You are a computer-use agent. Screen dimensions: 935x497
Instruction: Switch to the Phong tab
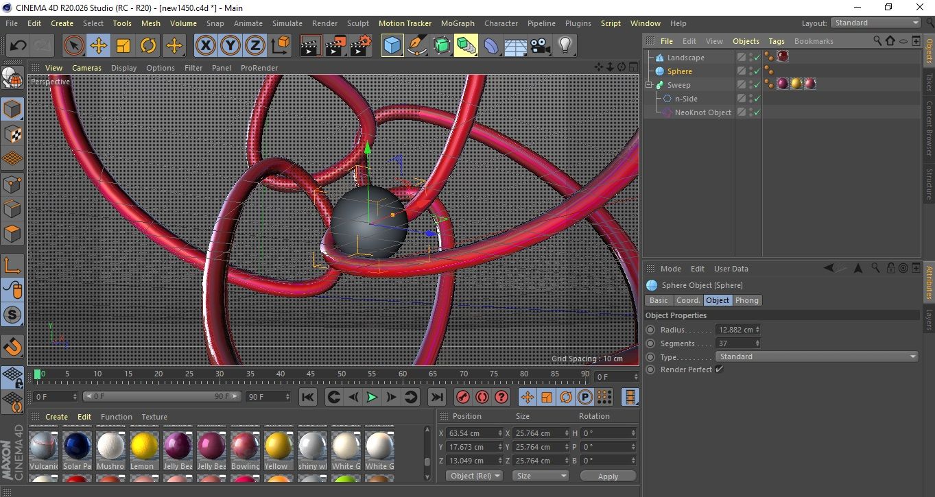coord(747,300)
